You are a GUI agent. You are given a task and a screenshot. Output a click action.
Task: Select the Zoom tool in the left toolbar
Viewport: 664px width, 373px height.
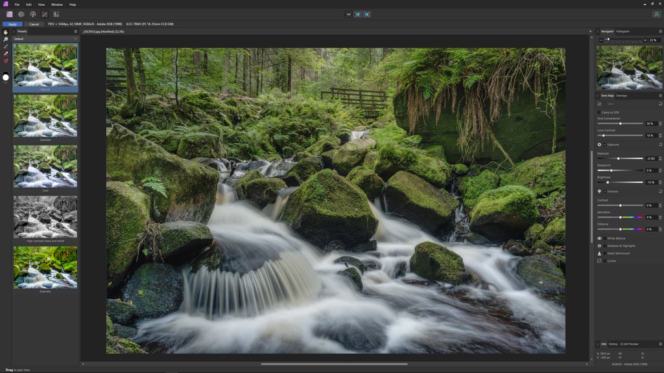tap(5, 39)
